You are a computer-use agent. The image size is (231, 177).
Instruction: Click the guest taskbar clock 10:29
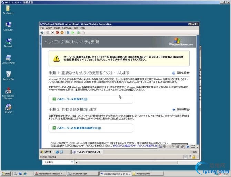194,152
